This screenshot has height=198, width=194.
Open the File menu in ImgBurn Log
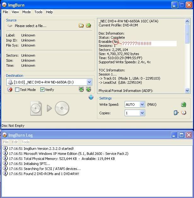pyautogui.click(x=6, y=142)
